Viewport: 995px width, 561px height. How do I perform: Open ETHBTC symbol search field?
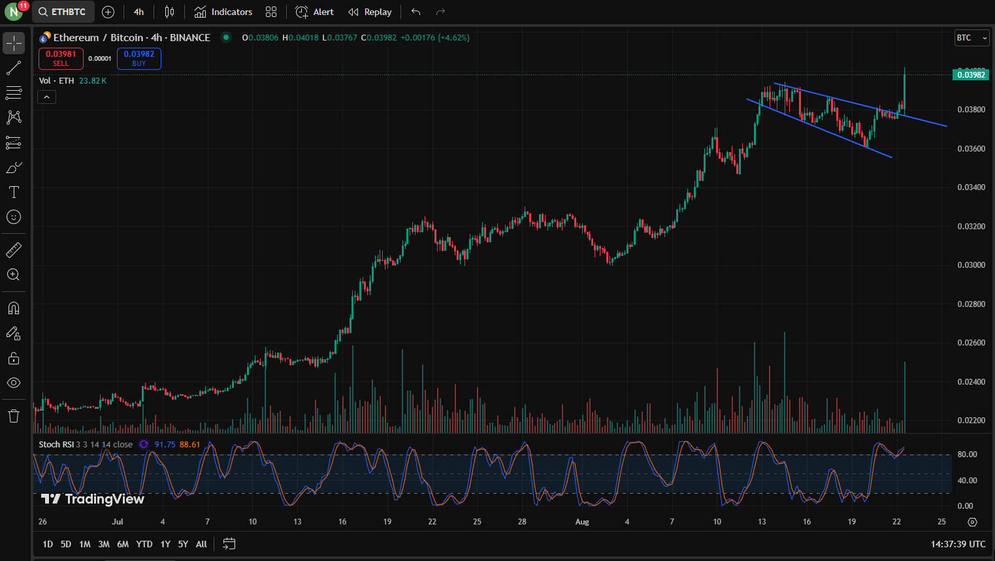coord(63,12)
